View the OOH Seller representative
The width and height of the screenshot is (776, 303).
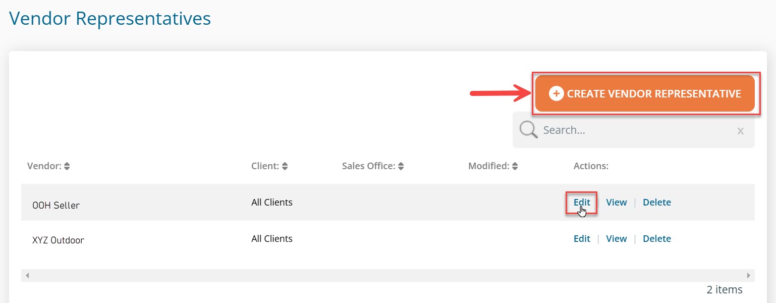point(616,202)
